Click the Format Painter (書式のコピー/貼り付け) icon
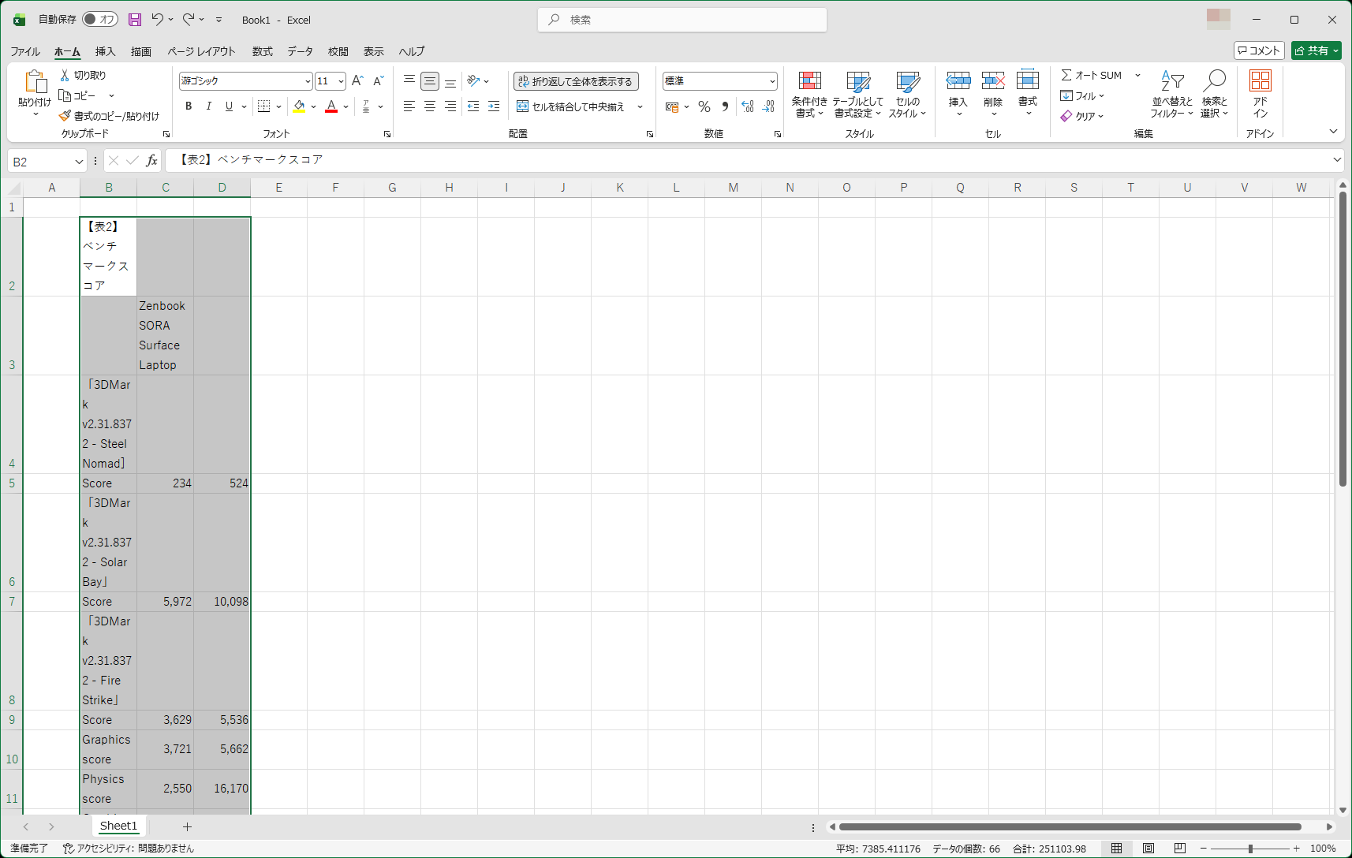 click(65, 116)
